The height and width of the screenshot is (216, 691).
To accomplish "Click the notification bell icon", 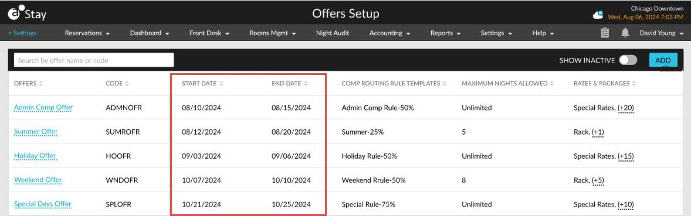I will point(625,33).
